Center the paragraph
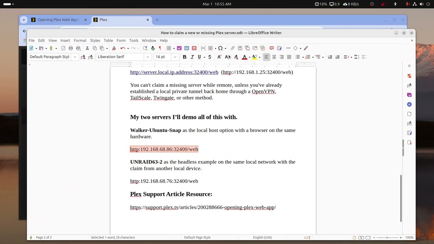The width and height of the screenshot is (434, 244). click(274, 57)
